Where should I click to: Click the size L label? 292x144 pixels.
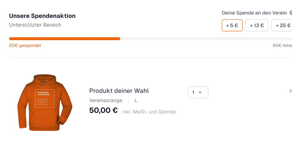(136, 100)
